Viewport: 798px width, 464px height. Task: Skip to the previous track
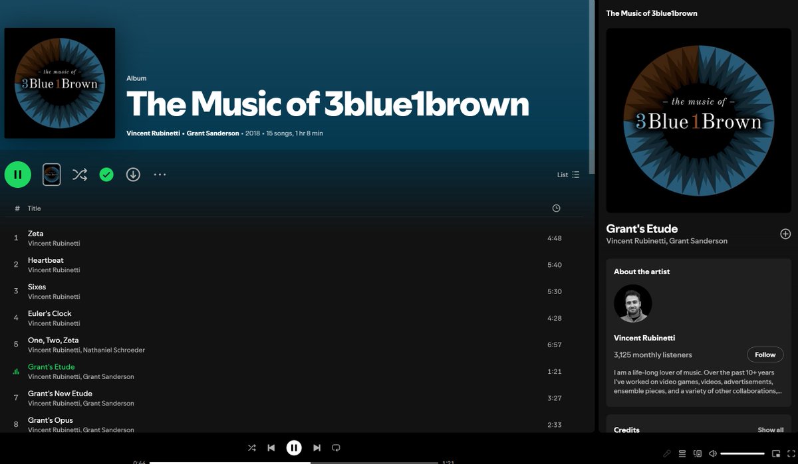pos(271,448)
